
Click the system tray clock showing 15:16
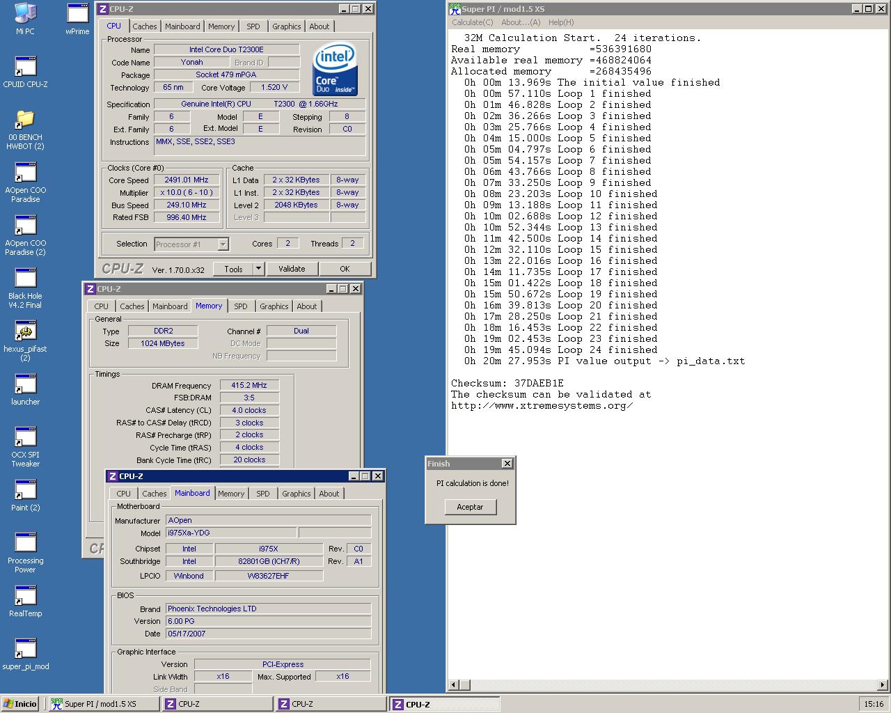click(x=874, y=704)
